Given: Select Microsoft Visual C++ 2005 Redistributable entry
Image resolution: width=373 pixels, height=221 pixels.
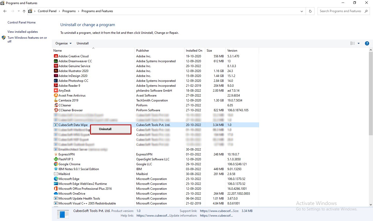Looking at the screenshot, I should pos(87,203).
